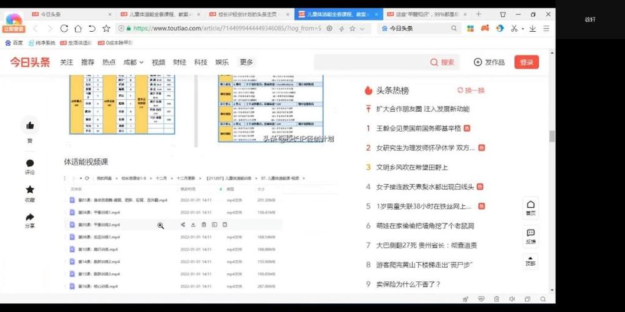Click the favorites star beside the home icon
This screenshot has height=312, width=625.
tap(106, 29)
